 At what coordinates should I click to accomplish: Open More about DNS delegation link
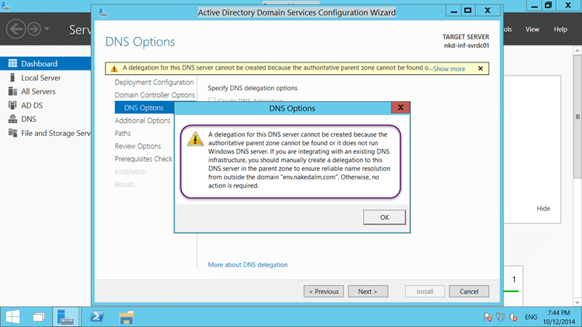(247, 265)
